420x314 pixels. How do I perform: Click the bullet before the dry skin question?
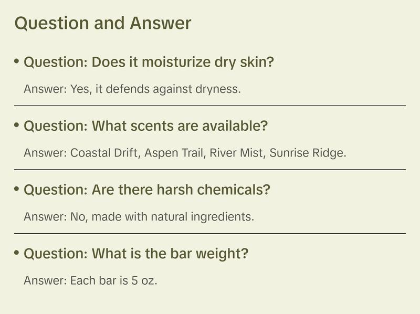click(17, 62)
